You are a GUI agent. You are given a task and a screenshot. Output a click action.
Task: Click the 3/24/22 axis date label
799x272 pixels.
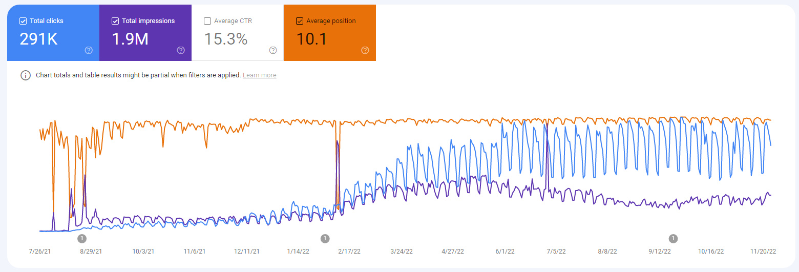point(402,252)
